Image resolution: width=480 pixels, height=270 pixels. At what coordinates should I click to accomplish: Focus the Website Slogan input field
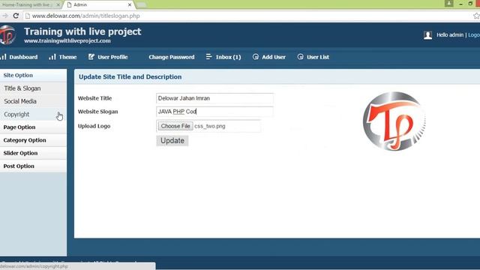click(x=214, y=112)
